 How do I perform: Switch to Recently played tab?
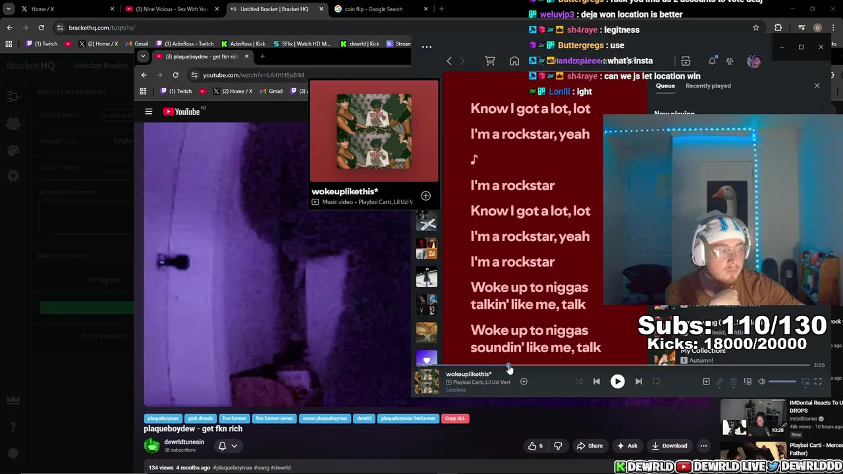click(x=708, y=86)
